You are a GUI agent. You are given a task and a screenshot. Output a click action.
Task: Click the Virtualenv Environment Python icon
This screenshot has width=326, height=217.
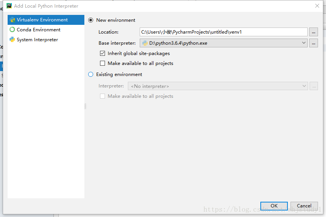click(x=12, y=20)
